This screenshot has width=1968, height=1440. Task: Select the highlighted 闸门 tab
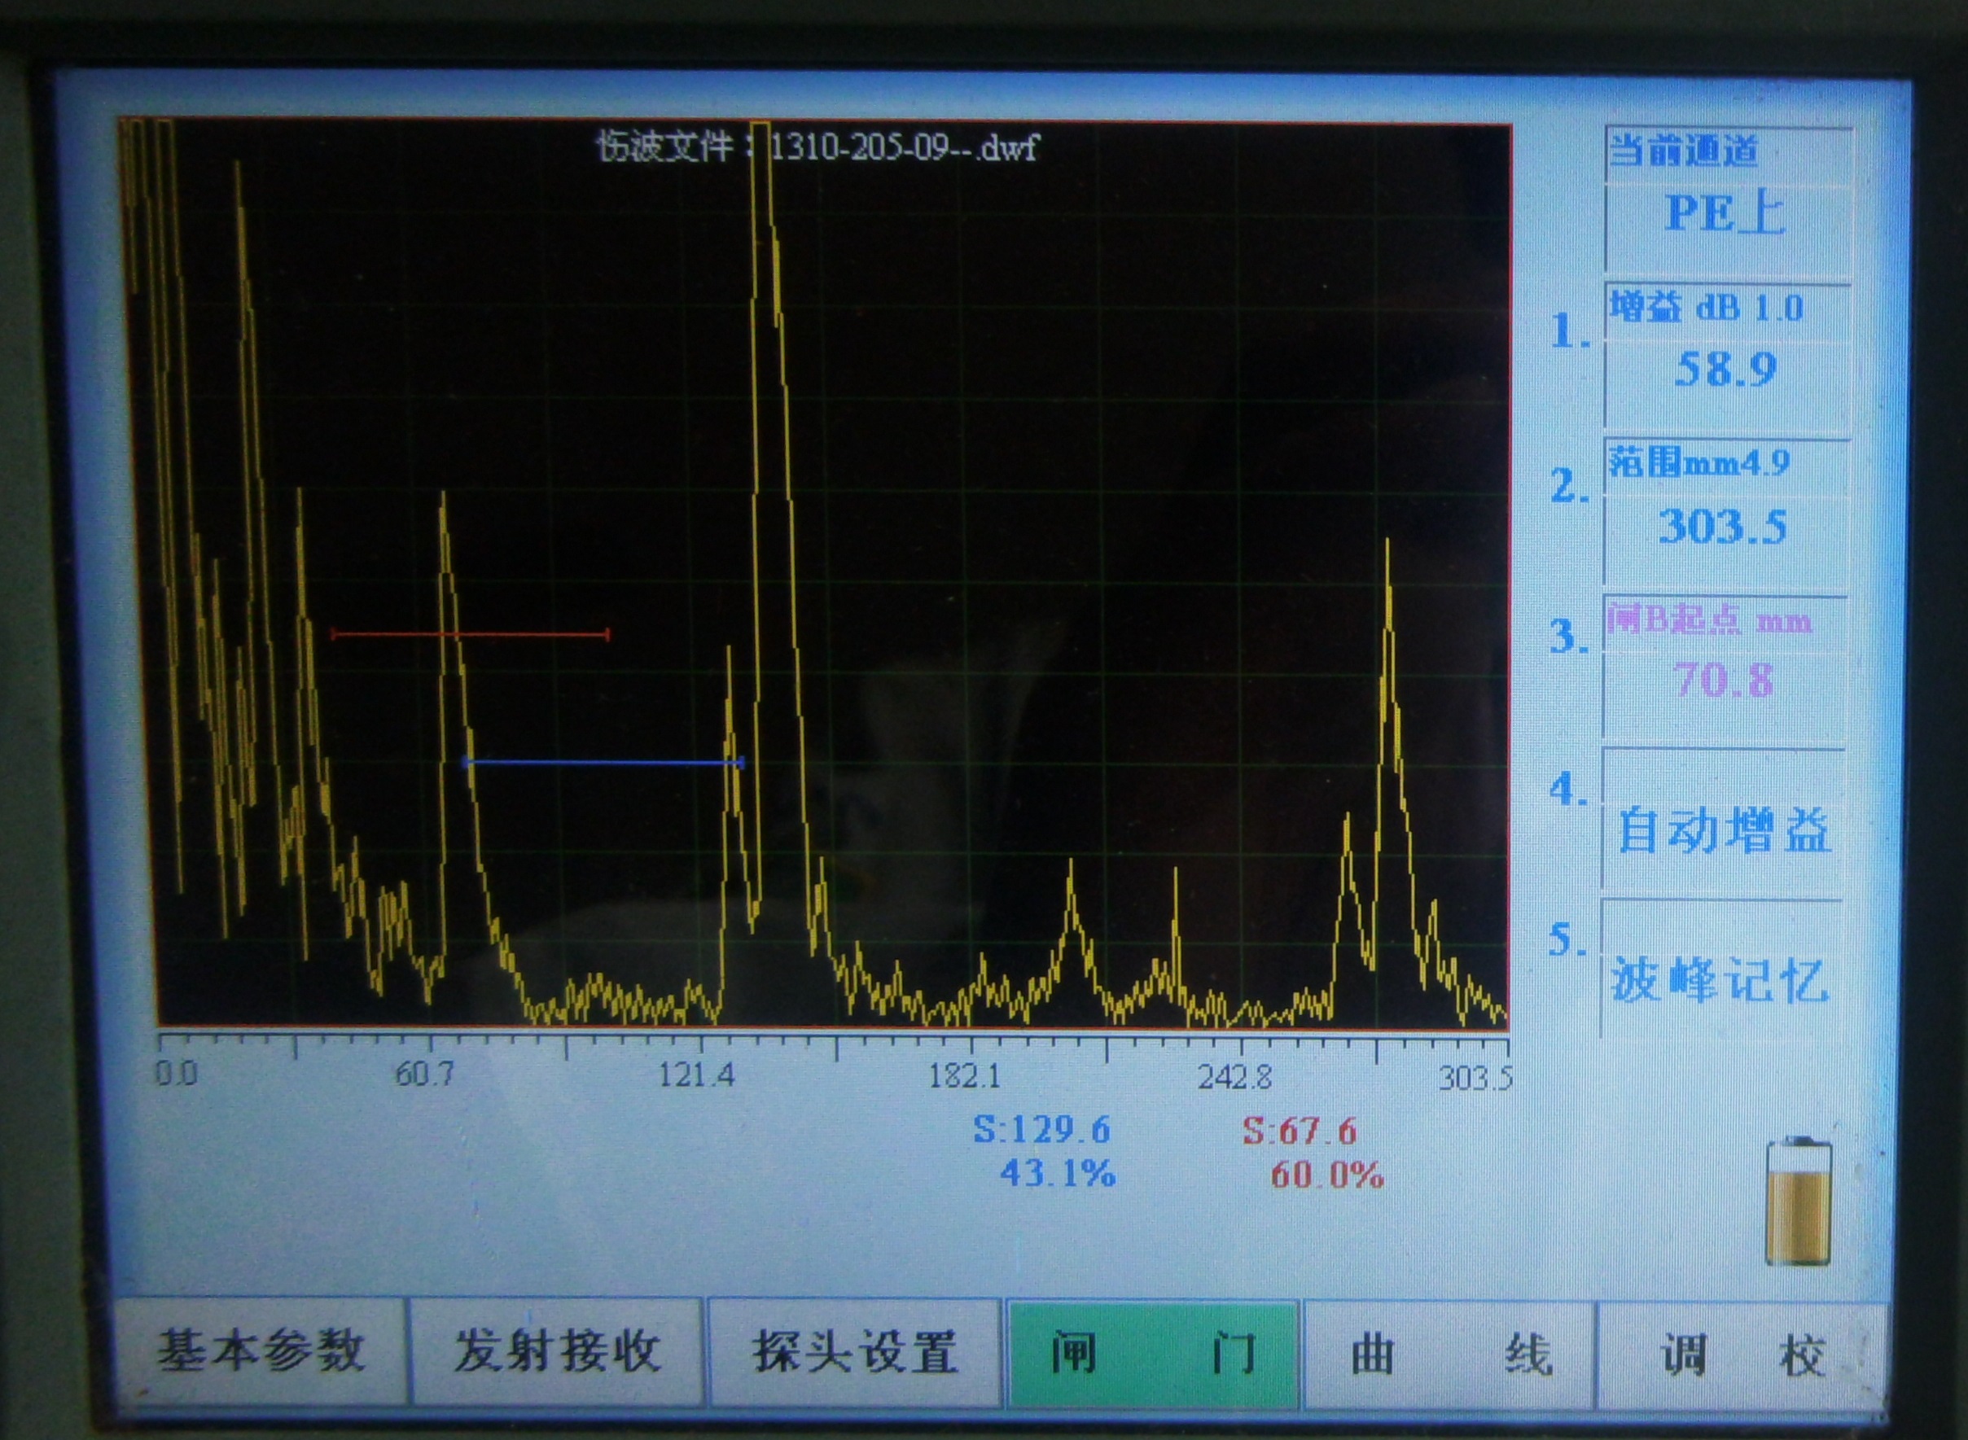pos(1152,1353)
